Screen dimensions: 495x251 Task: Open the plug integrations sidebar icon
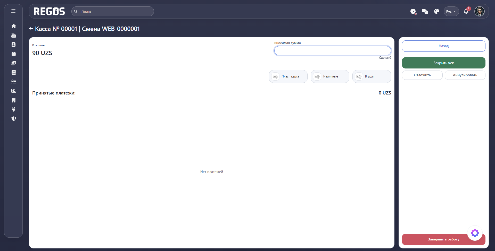(x=14, y=109)
